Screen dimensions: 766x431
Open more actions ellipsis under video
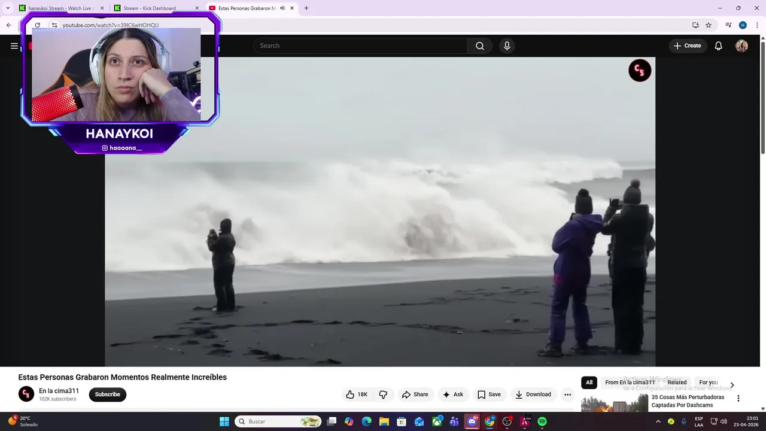click(567, 394)
